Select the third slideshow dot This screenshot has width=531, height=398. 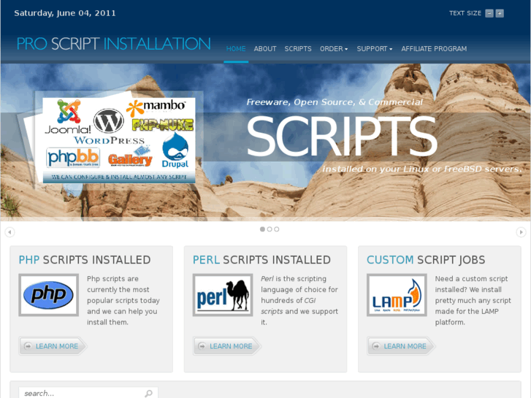click(x=277, y=229)
